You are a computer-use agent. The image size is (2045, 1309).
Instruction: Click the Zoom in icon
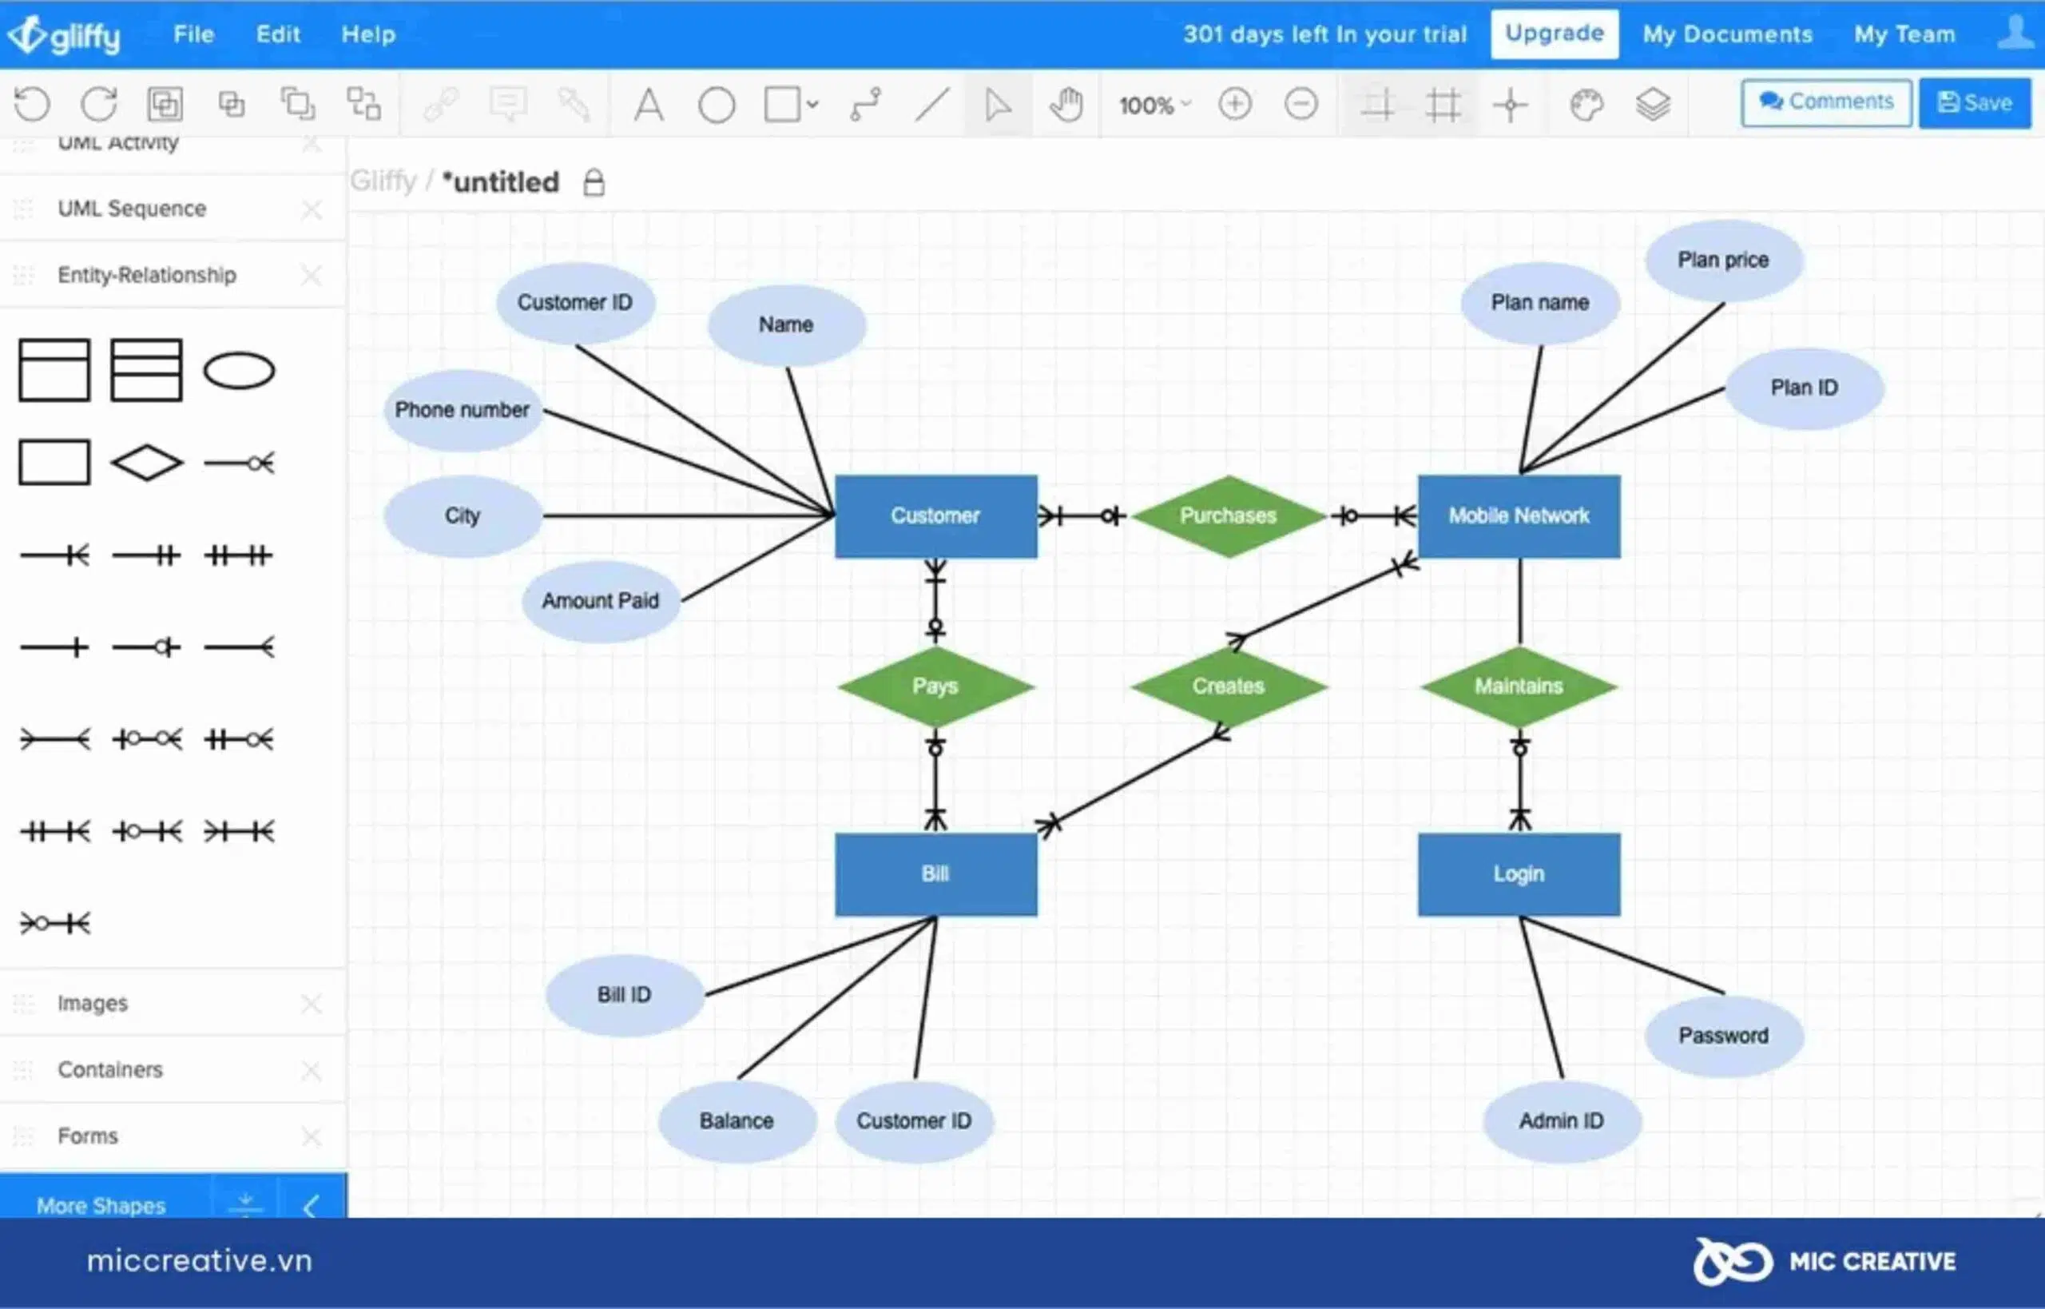1234,105
